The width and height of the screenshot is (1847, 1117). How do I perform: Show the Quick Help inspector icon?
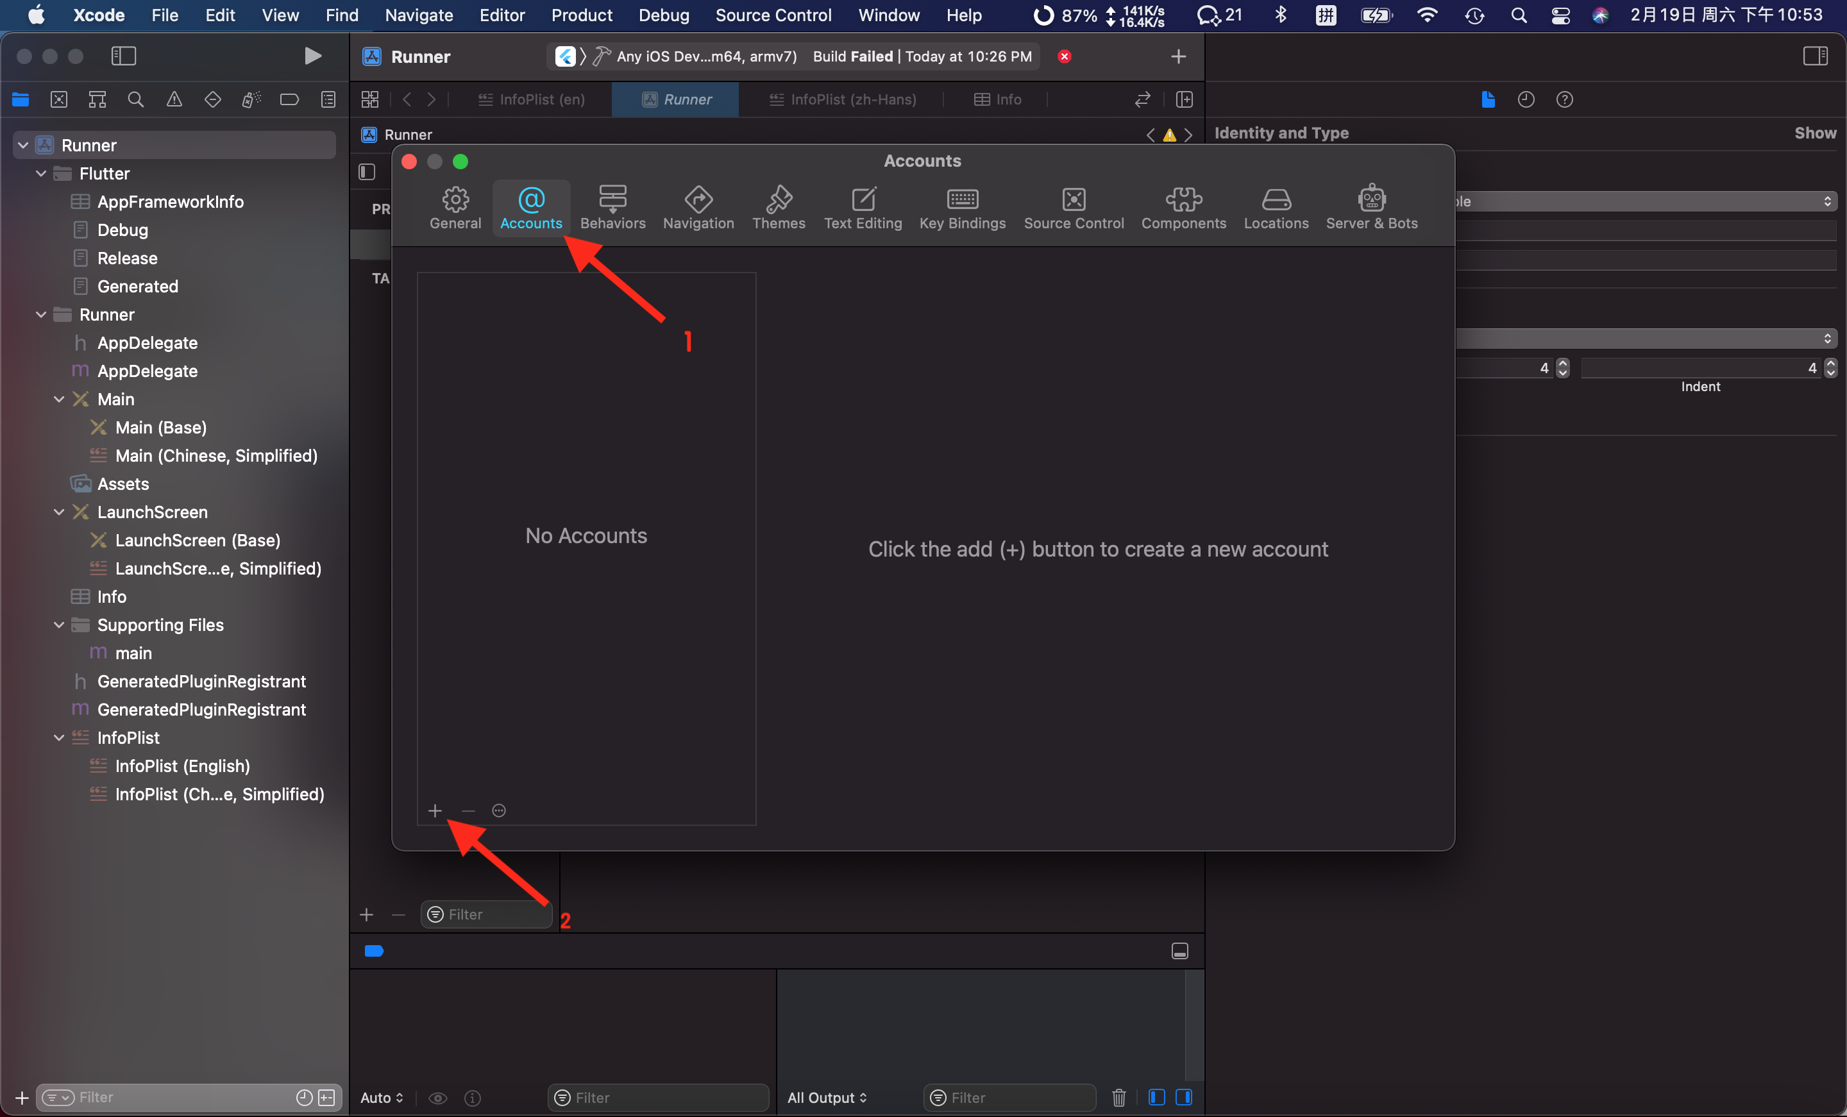pos(1564,99)
